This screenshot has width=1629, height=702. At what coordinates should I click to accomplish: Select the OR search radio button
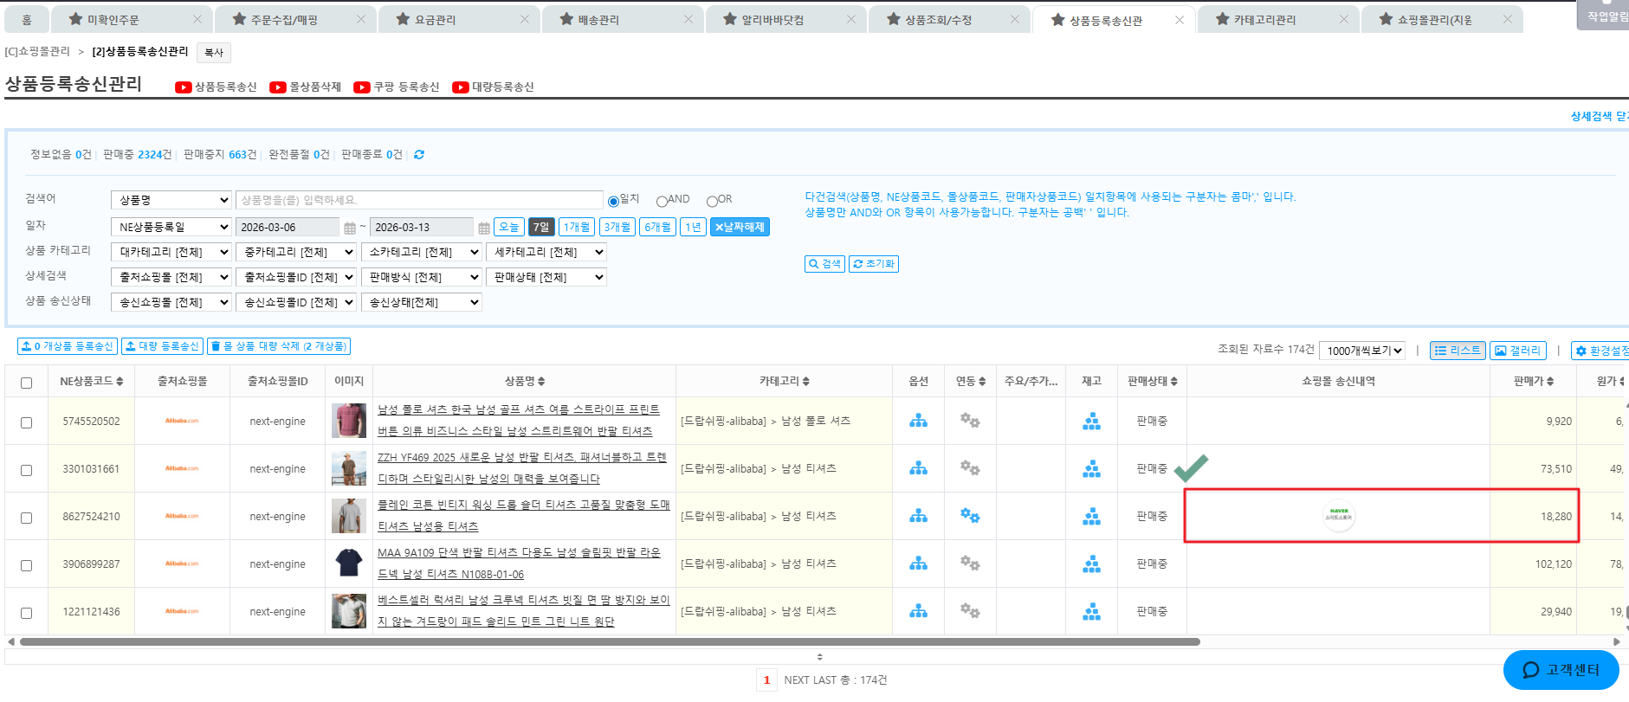pos(712,201)
